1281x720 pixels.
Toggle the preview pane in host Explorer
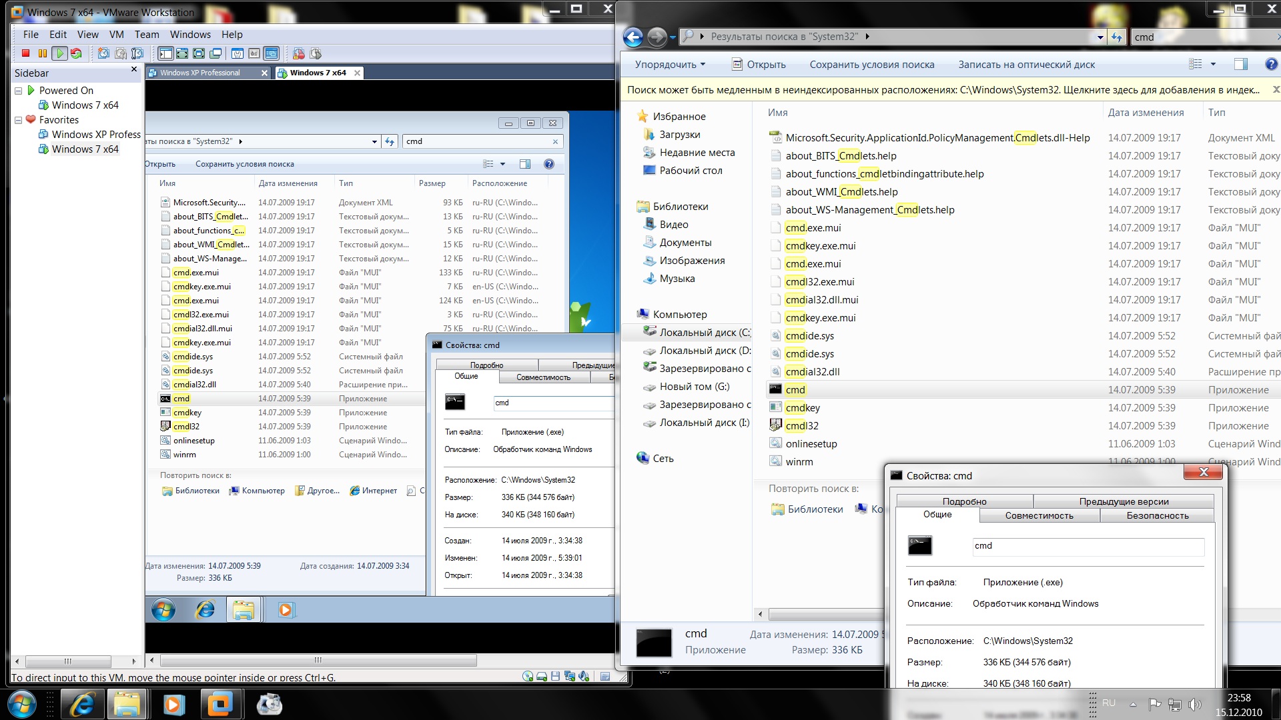coord(1241,64)
